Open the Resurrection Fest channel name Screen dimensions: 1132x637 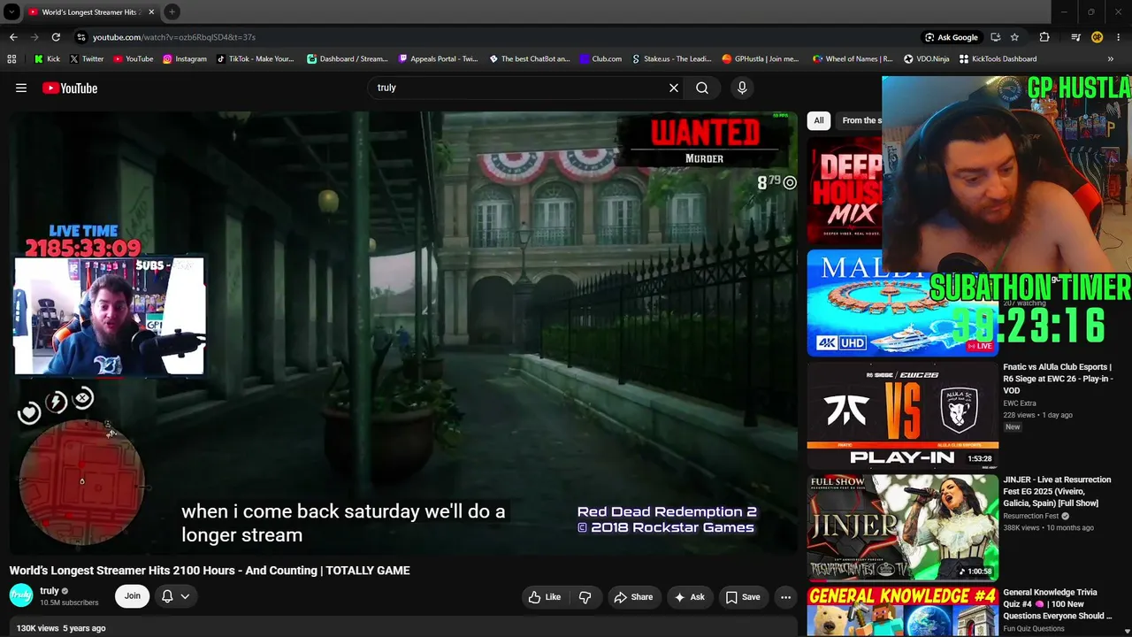pos(1030,516)
